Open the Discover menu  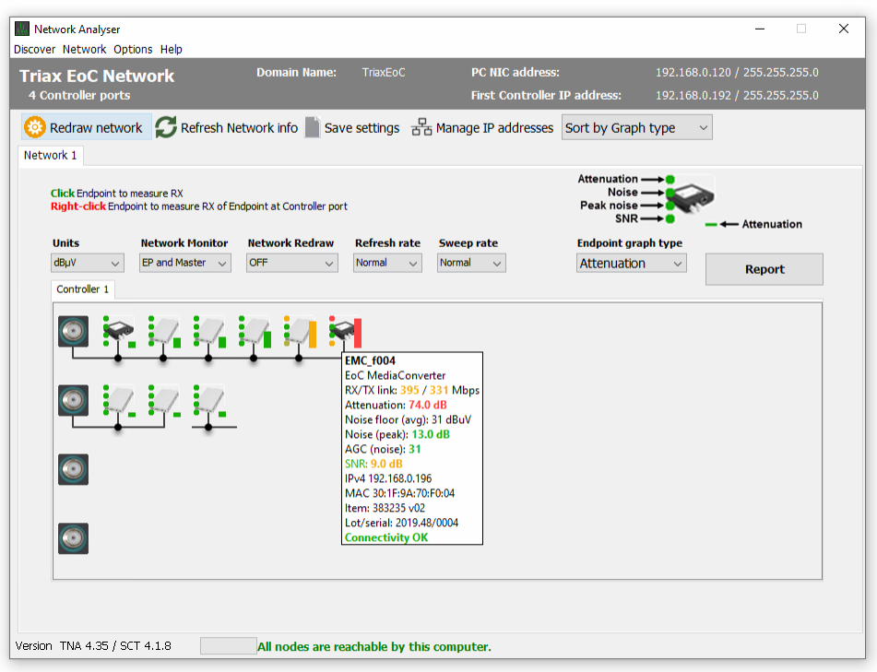(35, 49)
